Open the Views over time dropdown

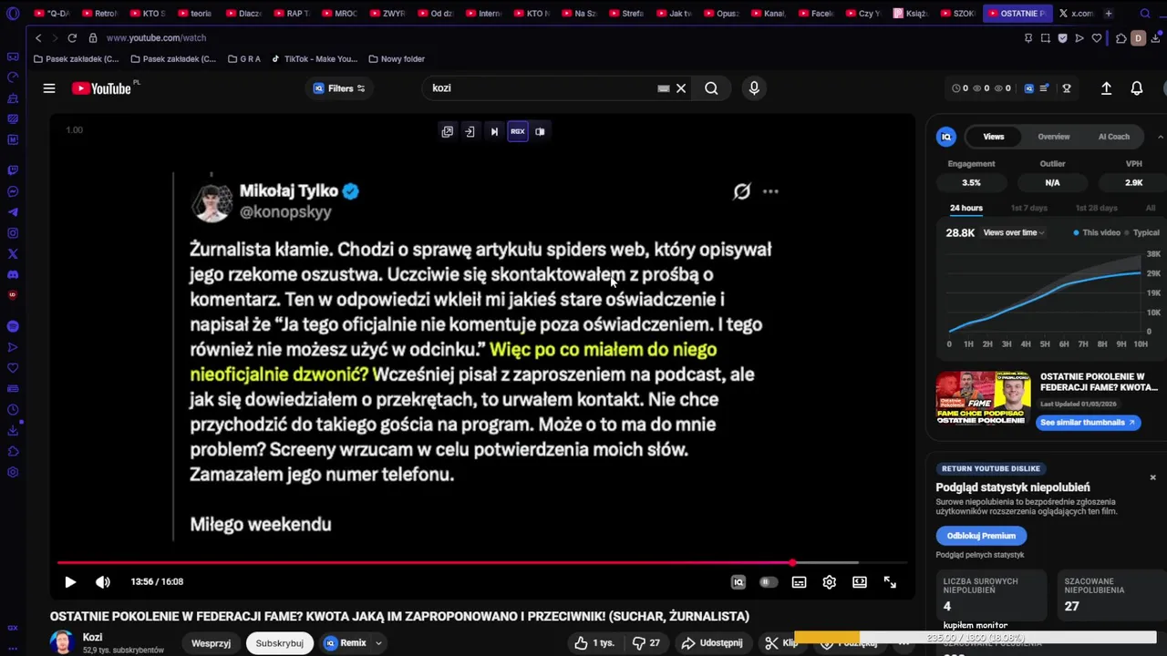click(x=1014, y=233)
